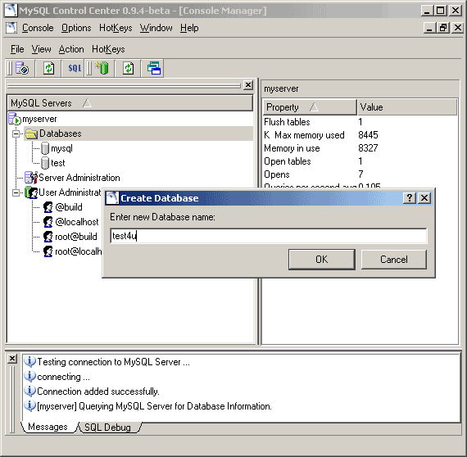This screenshot has width=467, height=457.
Task: Switch to the SQL Debug tab
Action: click(x=107, y=428)
